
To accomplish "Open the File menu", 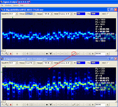I will pyautogui.click(x=2, y=5).
